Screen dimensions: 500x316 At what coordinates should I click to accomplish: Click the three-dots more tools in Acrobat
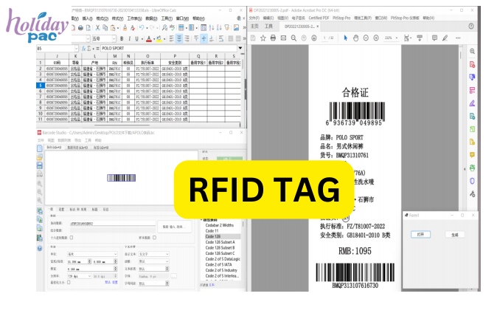pos(458,38)
